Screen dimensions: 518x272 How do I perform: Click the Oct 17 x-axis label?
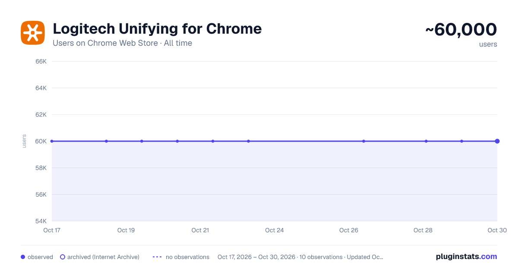click(x=52, y=230)
